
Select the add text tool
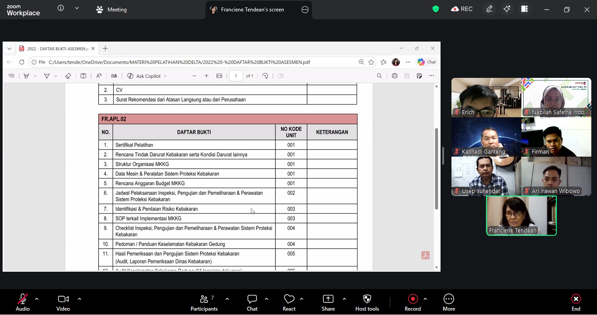click(83, 76)
